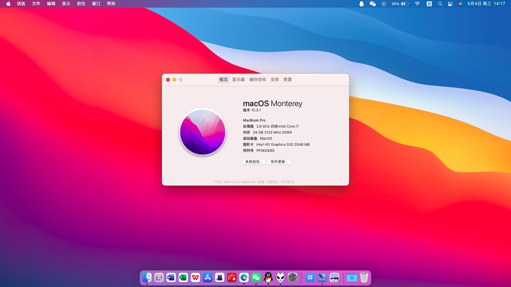Open the App Store from the Dock
The image size is (511, 287).
tap(208, 277)
